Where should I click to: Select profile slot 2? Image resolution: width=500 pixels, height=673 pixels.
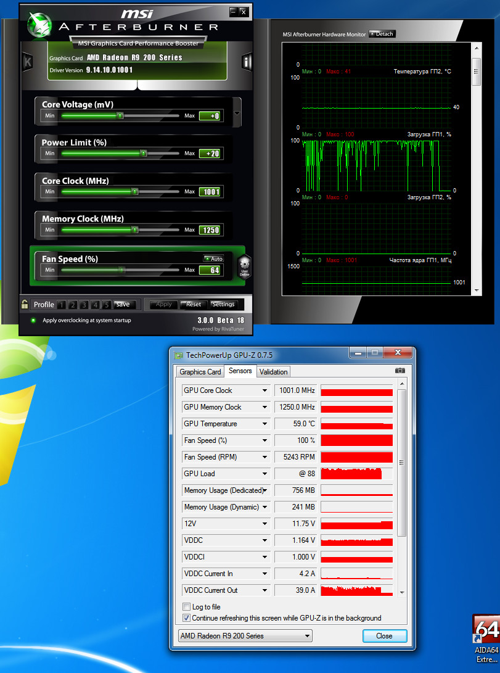pyautogui.click(x=73, y=305)
